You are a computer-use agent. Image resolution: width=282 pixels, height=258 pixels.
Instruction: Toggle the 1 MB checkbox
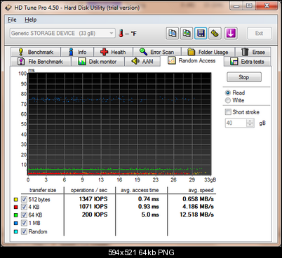point(24,223)
